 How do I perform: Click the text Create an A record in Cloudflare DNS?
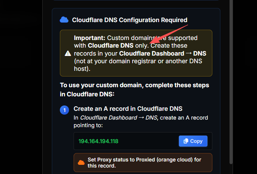coord(128,109)
